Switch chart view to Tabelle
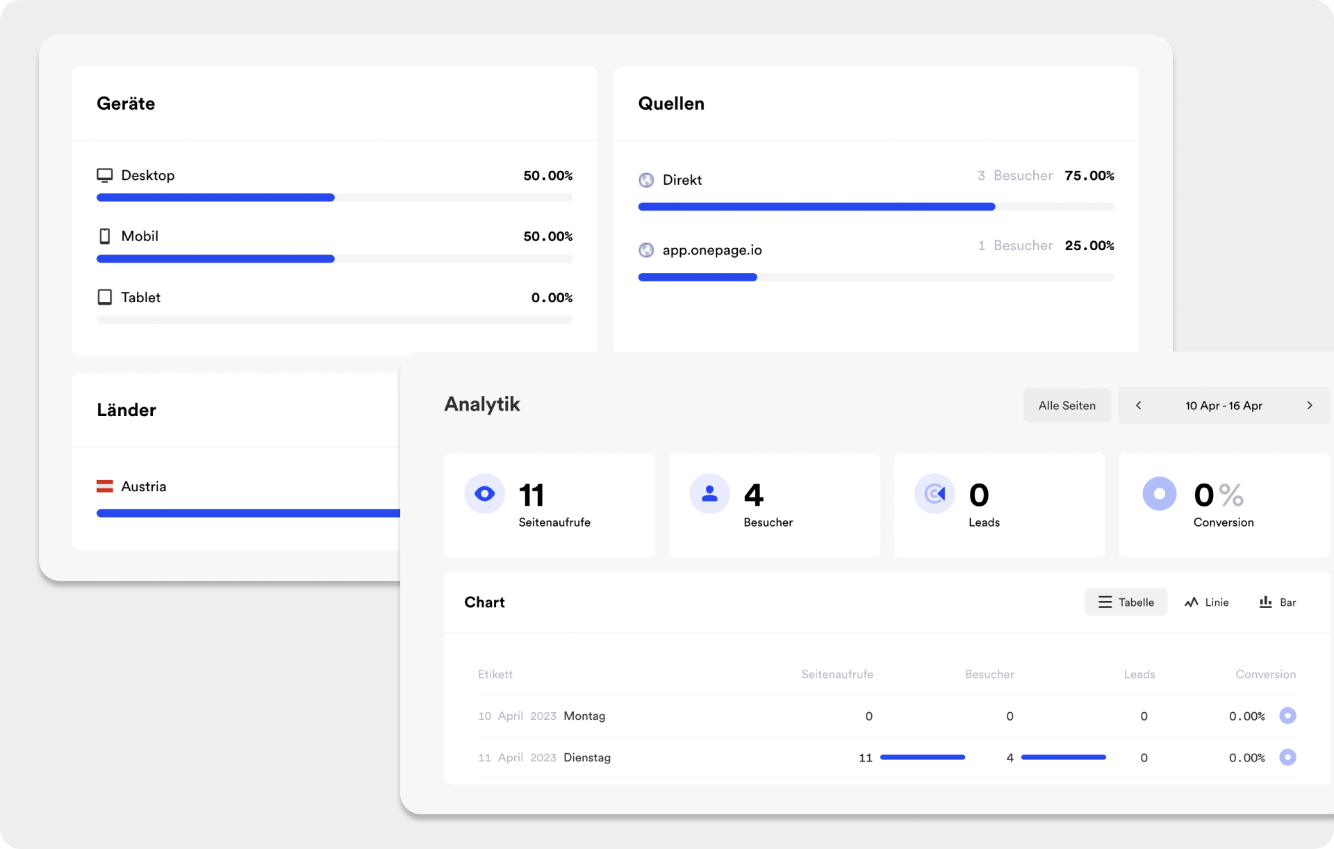The height and width of the screenshot is (849, 1334). point(1126,602)
